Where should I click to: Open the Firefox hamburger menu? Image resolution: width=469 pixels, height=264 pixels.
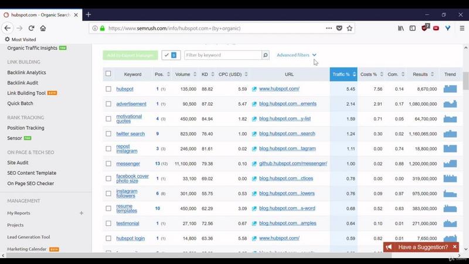pyautogui.click(x=462, y=28)
